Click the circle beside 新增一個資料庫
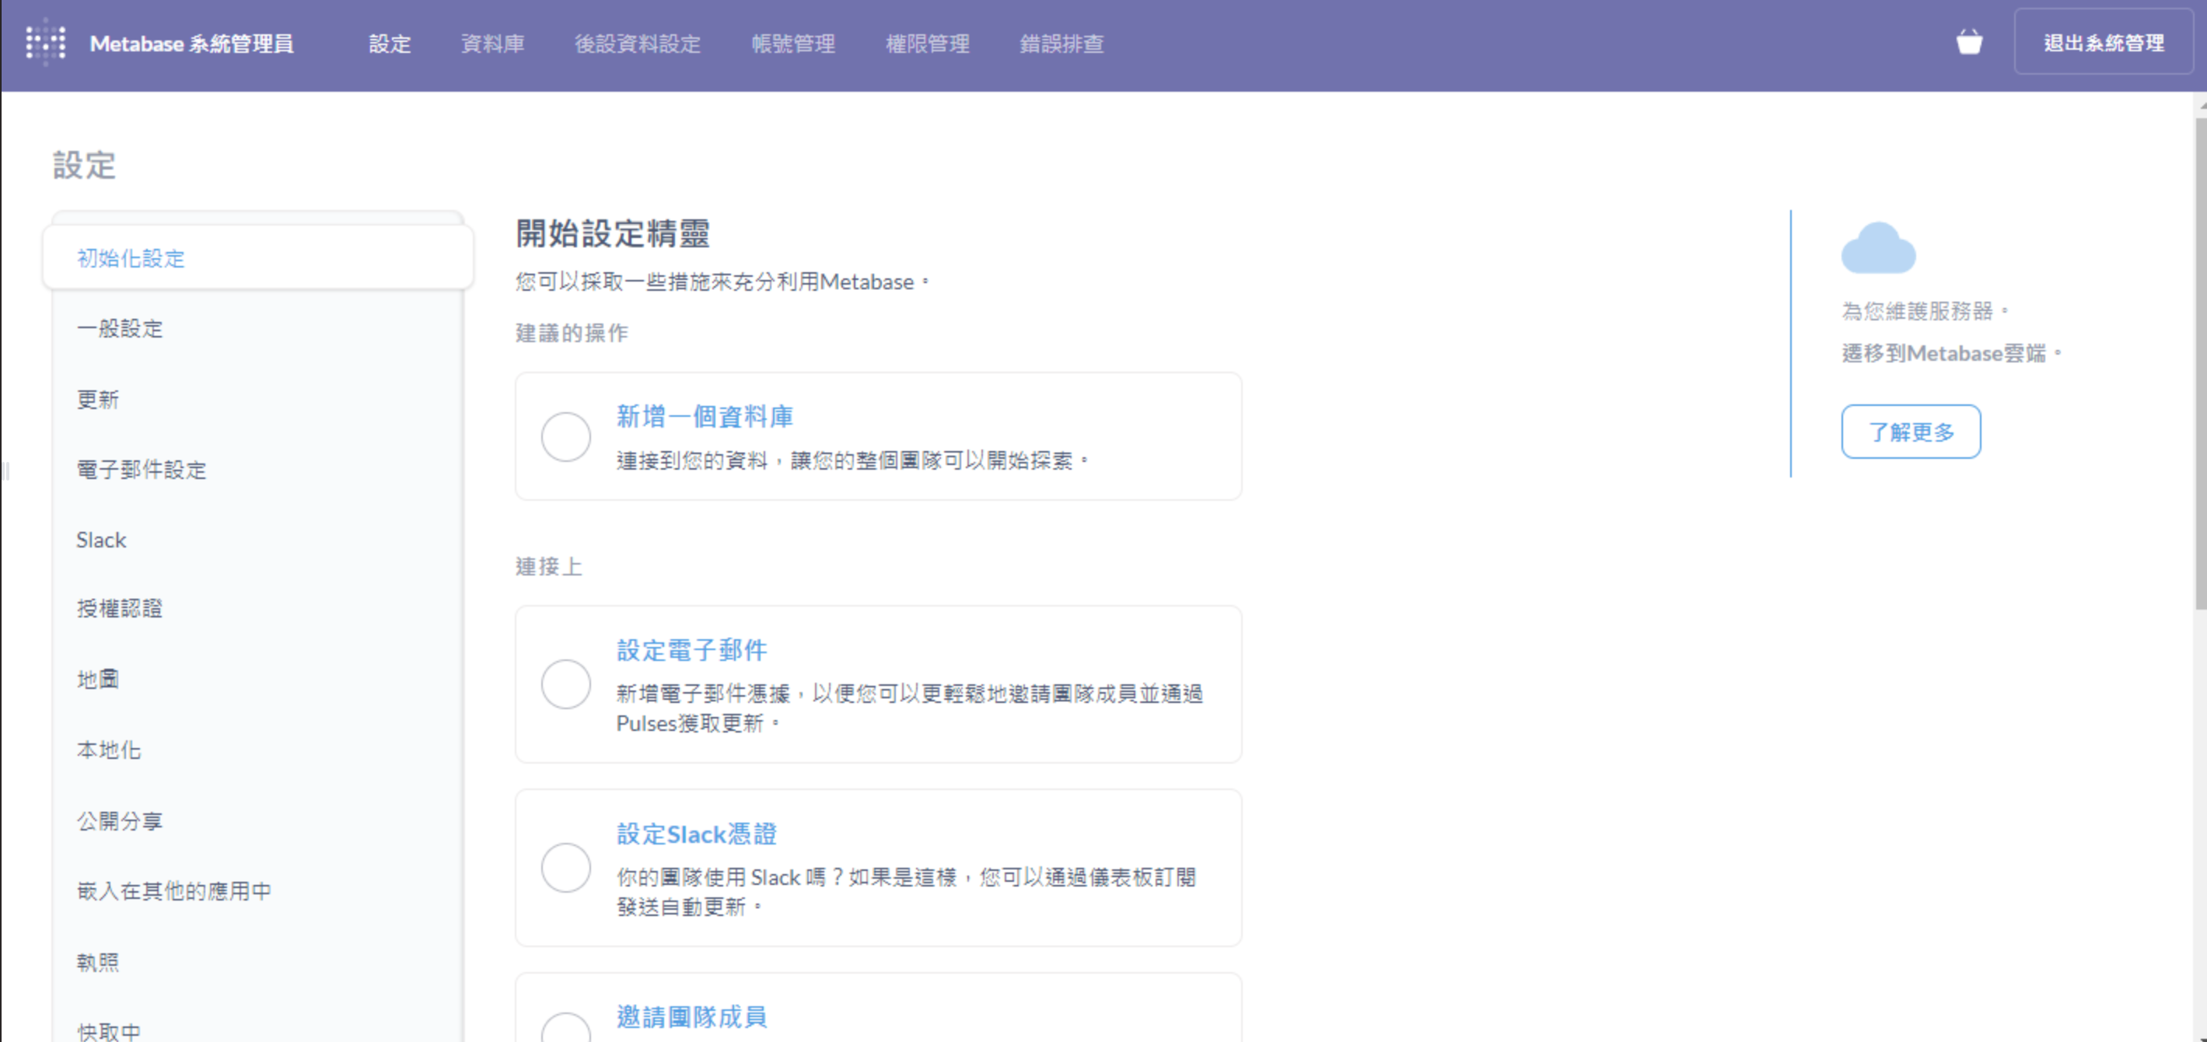 pos(565,436)
